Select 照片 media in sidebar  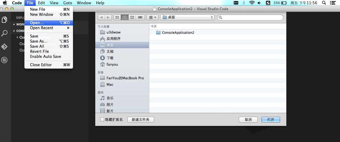click(122, 104)
